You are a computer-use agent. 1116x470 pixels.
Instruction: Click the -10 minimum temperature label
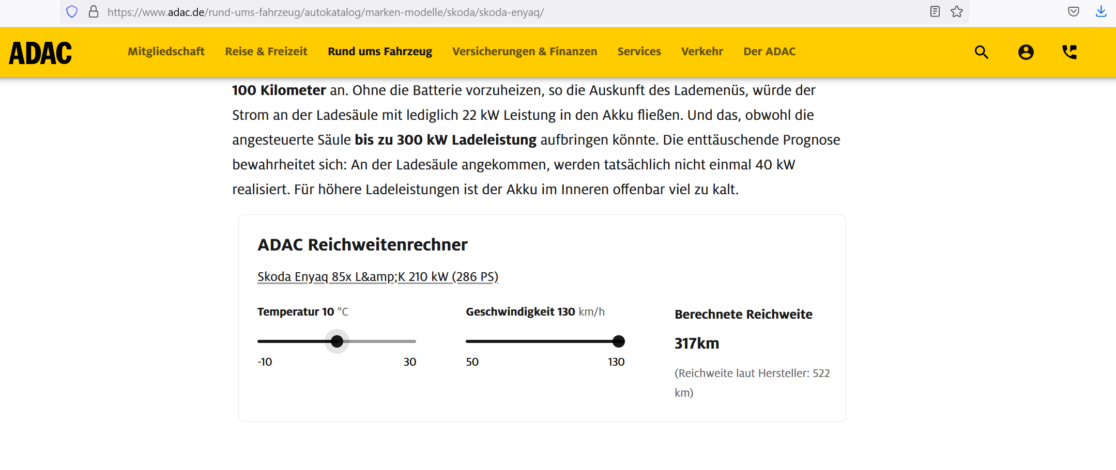[265, 362]
